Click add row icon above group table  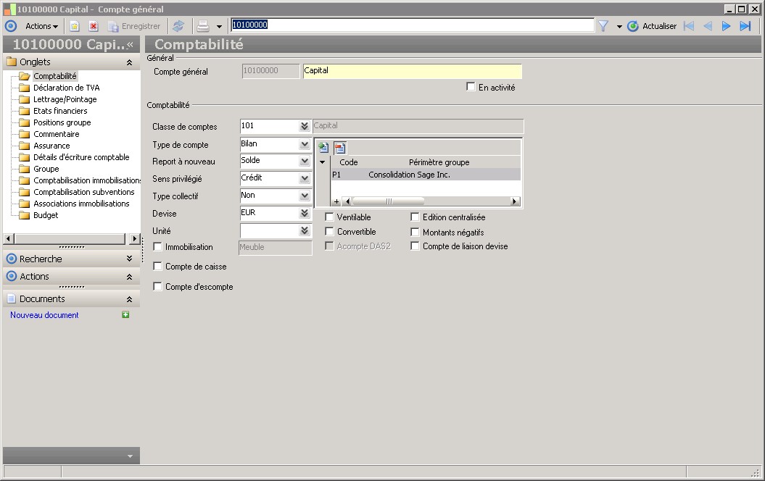324,148
